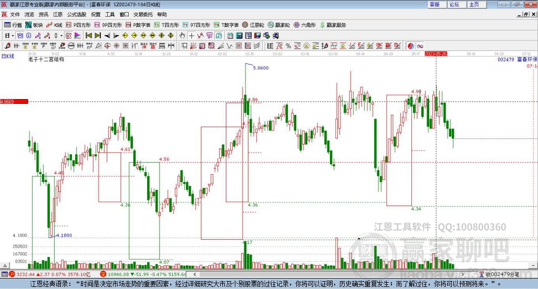Open the 9T四方形 tool
Screen dimensions: 538x289
[196, 25]
